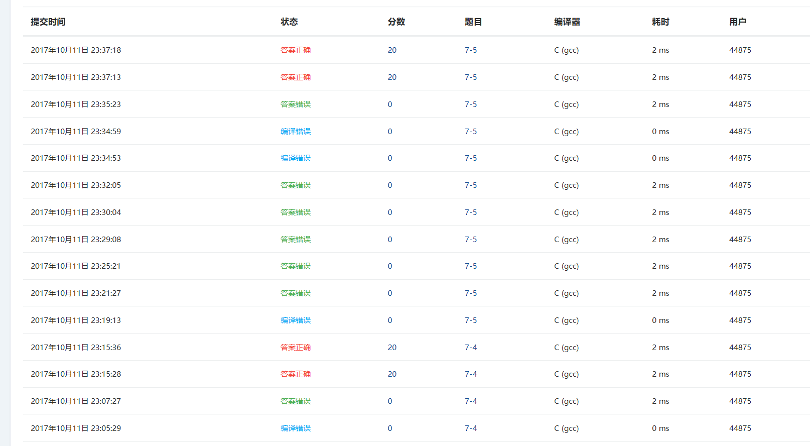Click score 0 in 23:05:29 row
Image resolution: width=810 pixels, height=446 pixels.
[x=390, y=428]
